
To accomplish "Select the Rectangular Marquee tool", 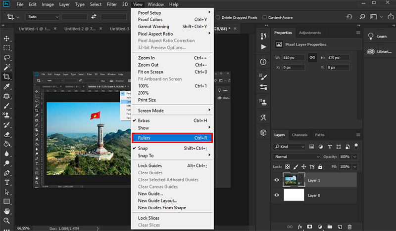I will click(x=6, y=48).
